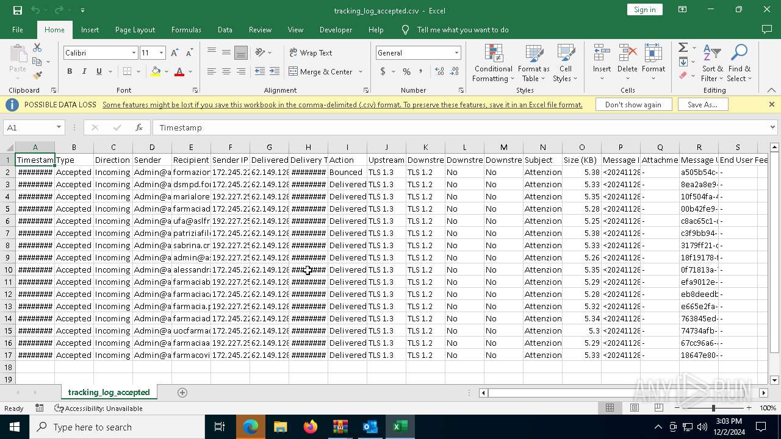
Task: Click AutoSum sigma icon
Action: click(683, 48)
